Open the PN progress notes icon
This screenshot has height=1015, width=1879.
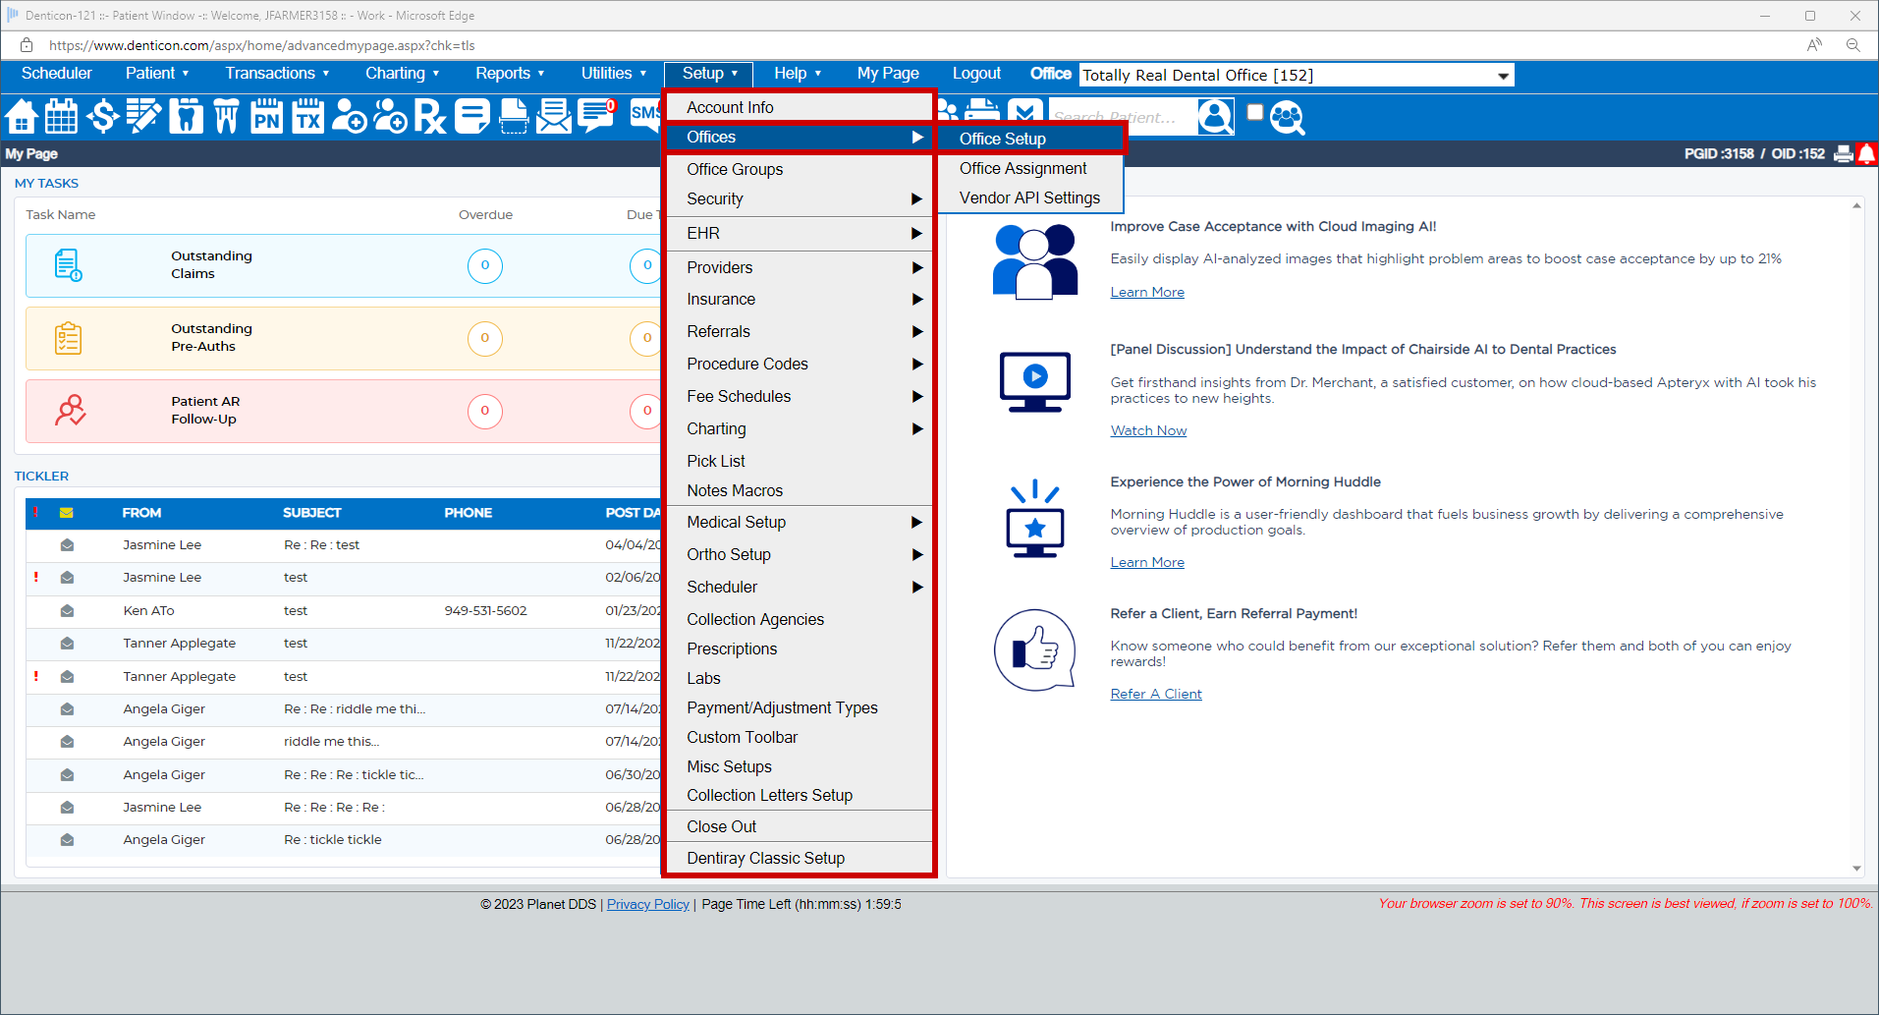266,117
